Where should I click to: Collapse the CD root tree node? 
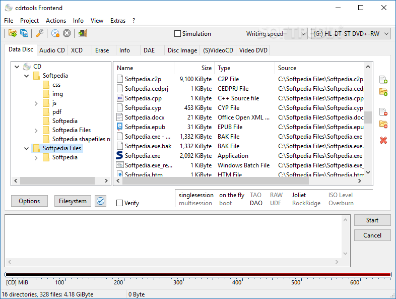[x=17, y=67]
